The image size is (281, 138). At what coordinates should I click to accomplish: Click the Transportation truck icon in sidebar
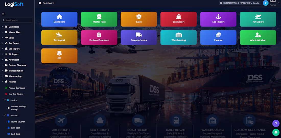point(6,71)
